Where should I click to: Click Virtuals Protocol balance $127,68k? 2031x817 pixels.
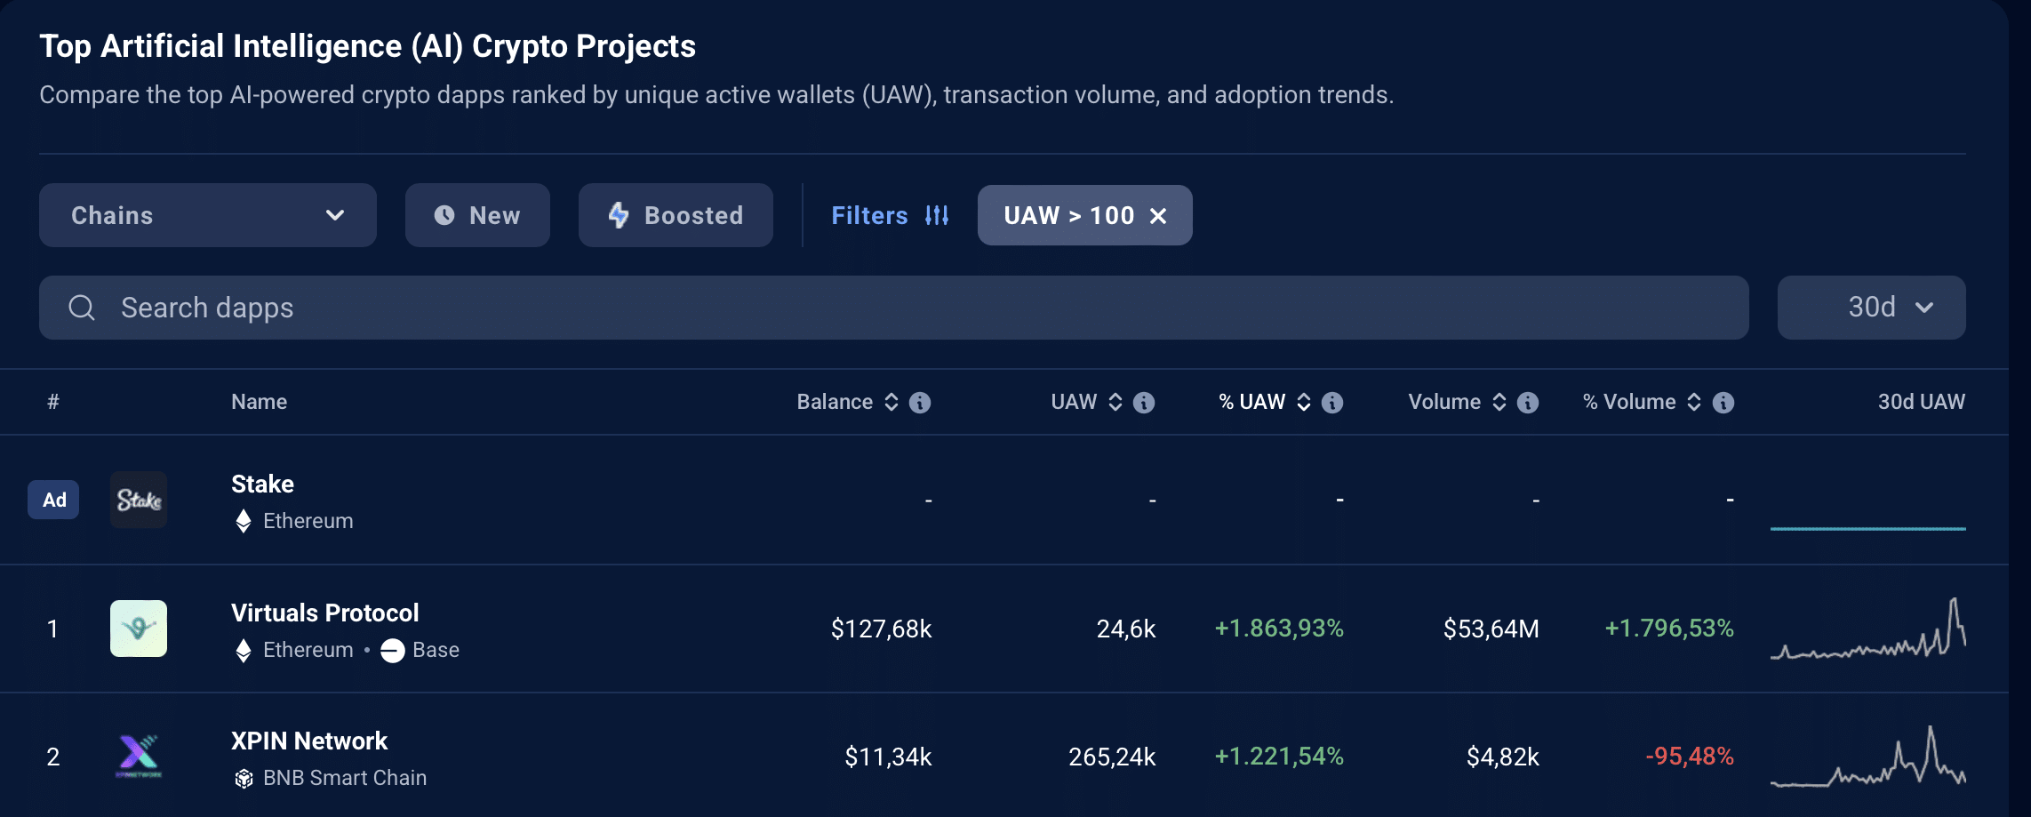tap(881, 629)
